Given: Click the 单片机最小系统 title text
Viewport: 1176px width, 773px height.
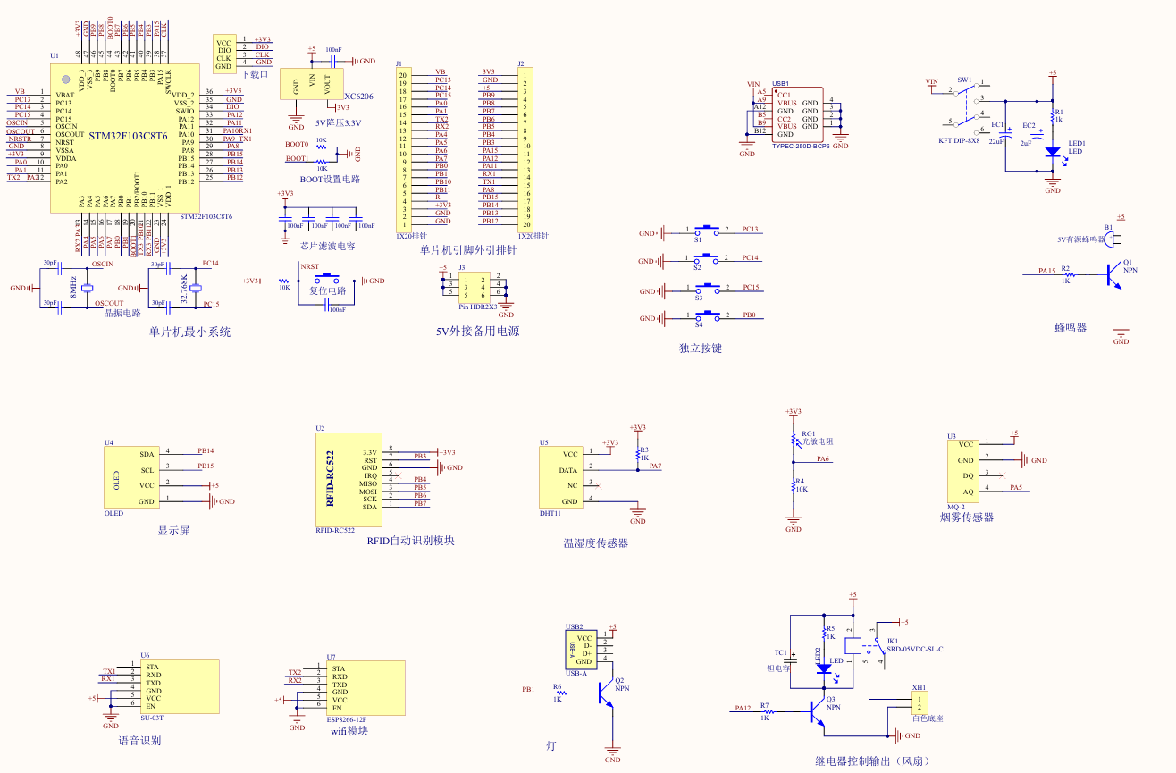Looking at the screenshot, I should coord(189,331).
